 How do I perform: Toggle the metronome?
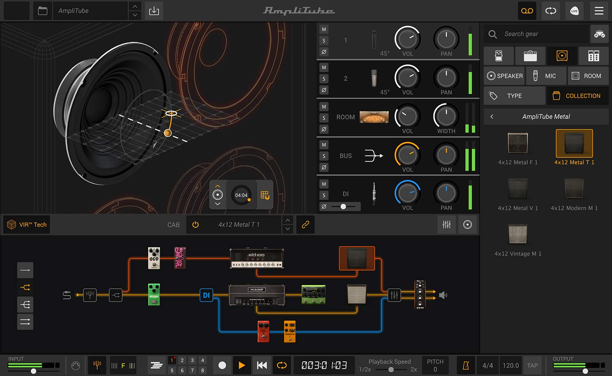pos(466,365)
